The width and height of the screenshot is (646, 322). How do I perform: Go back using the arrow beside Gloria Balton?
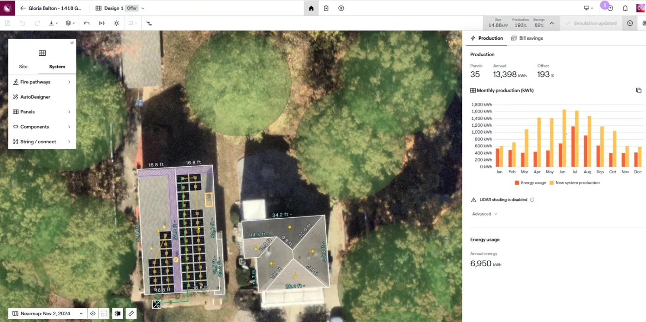pyautogui.click(x=23, y=8)
